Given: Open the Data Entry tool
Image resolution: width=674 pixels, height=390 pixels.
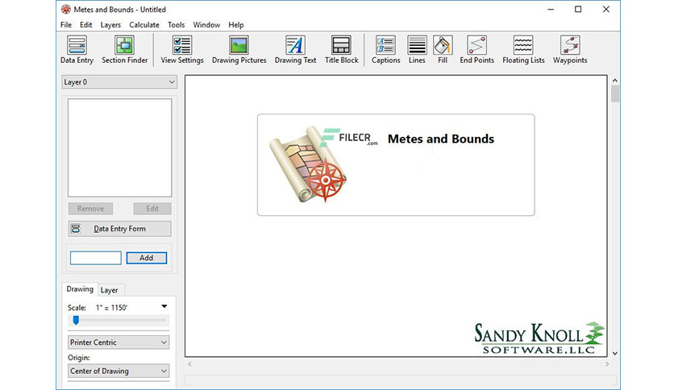Looking at the screenshot, I should [77, 50].
